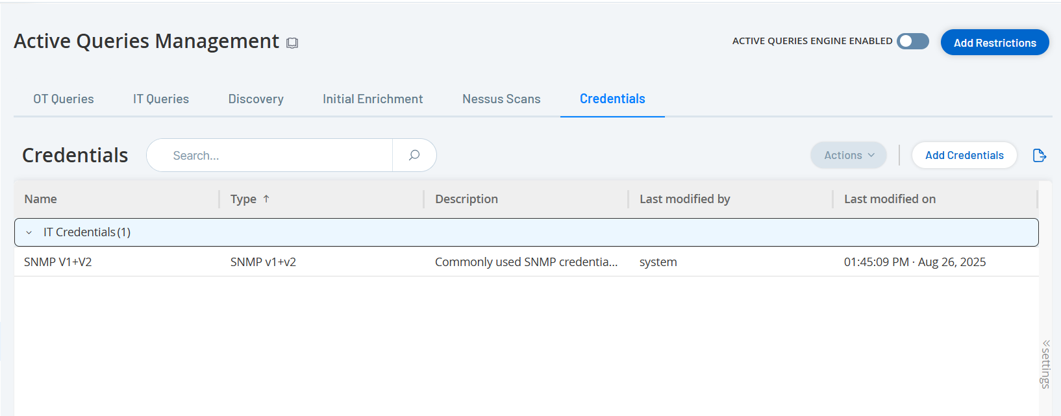Sort by Name column header
The height and width of the screenshot is (416, 1061).
(41, 199)
